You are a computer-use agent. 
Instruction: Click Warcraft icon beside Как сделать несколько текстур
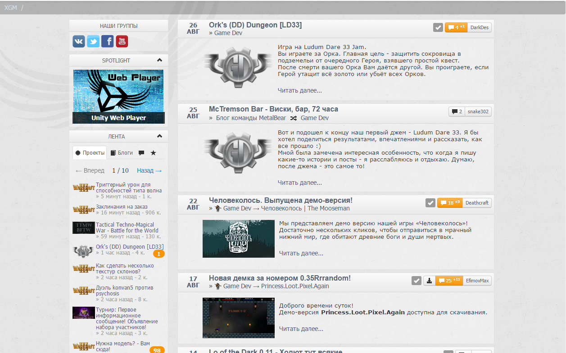coord(84,268)
